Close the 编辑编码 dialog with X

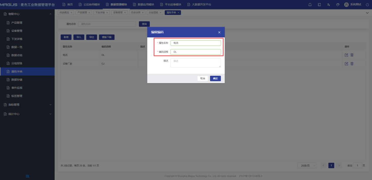pyautogui.click(x=219, y=32)
